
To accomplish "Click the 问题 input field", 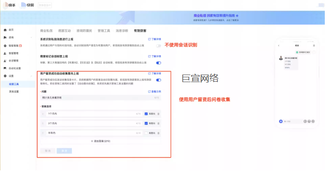I will (100, 98).
